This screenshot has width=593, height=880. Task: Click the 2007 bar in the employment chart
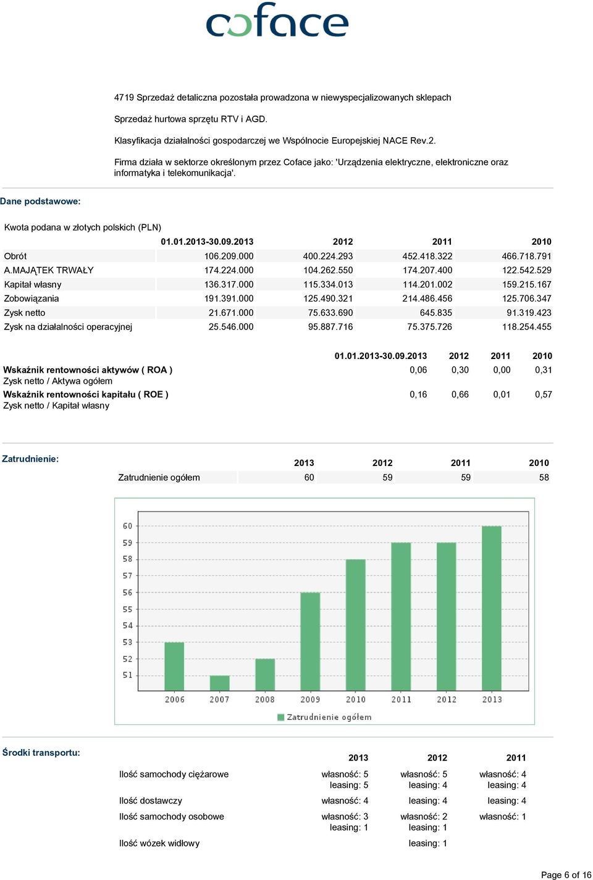pos(219,683)
